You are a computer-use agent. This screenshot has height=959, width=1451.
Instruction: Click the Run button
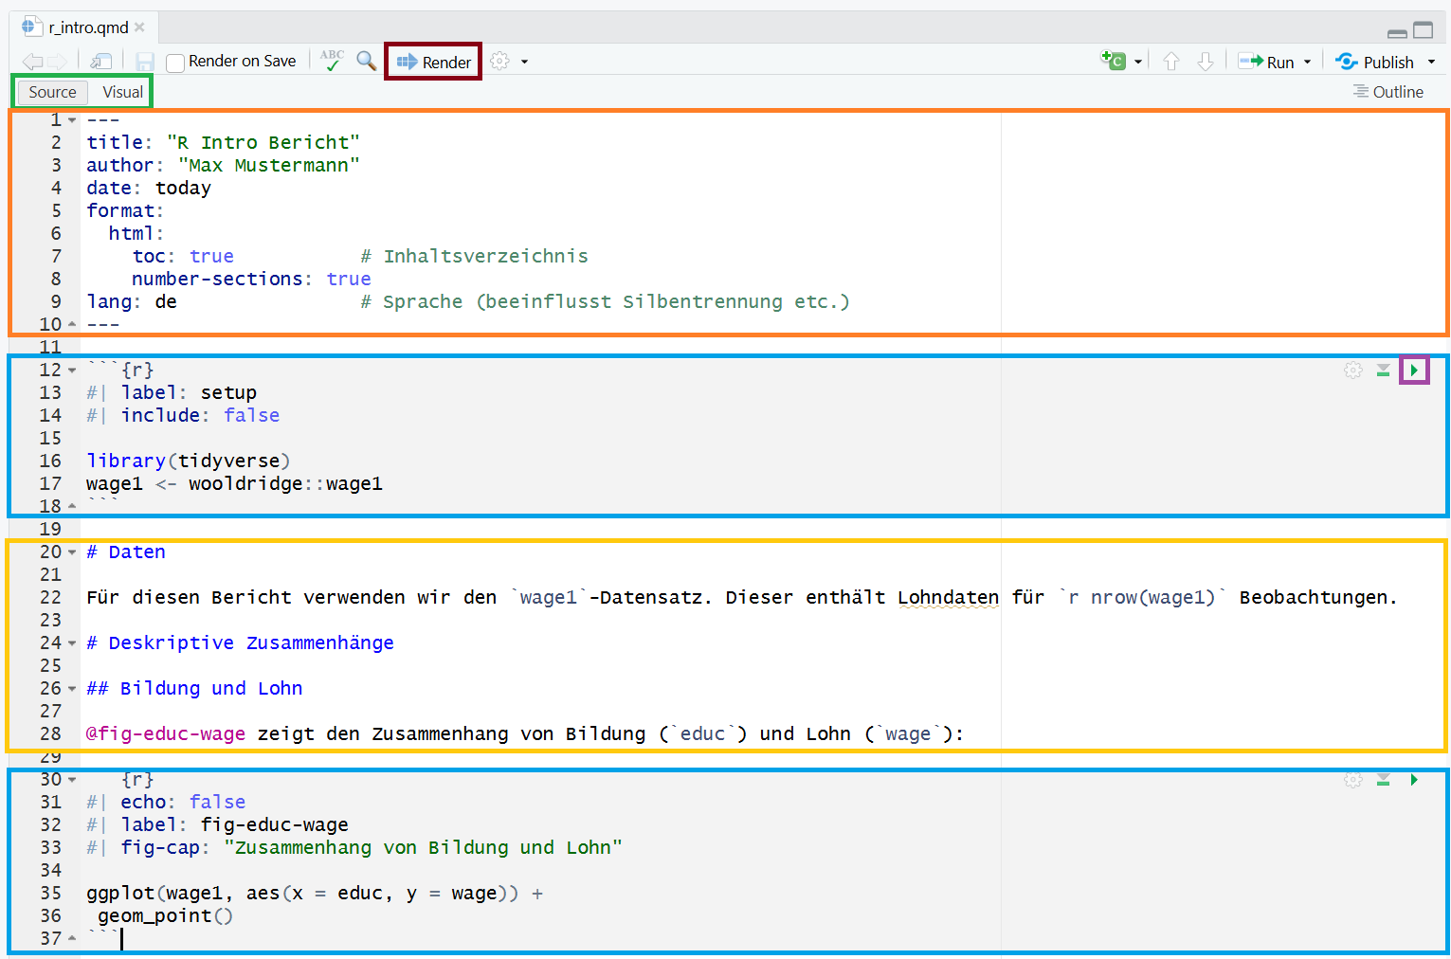click(1266, 62)
